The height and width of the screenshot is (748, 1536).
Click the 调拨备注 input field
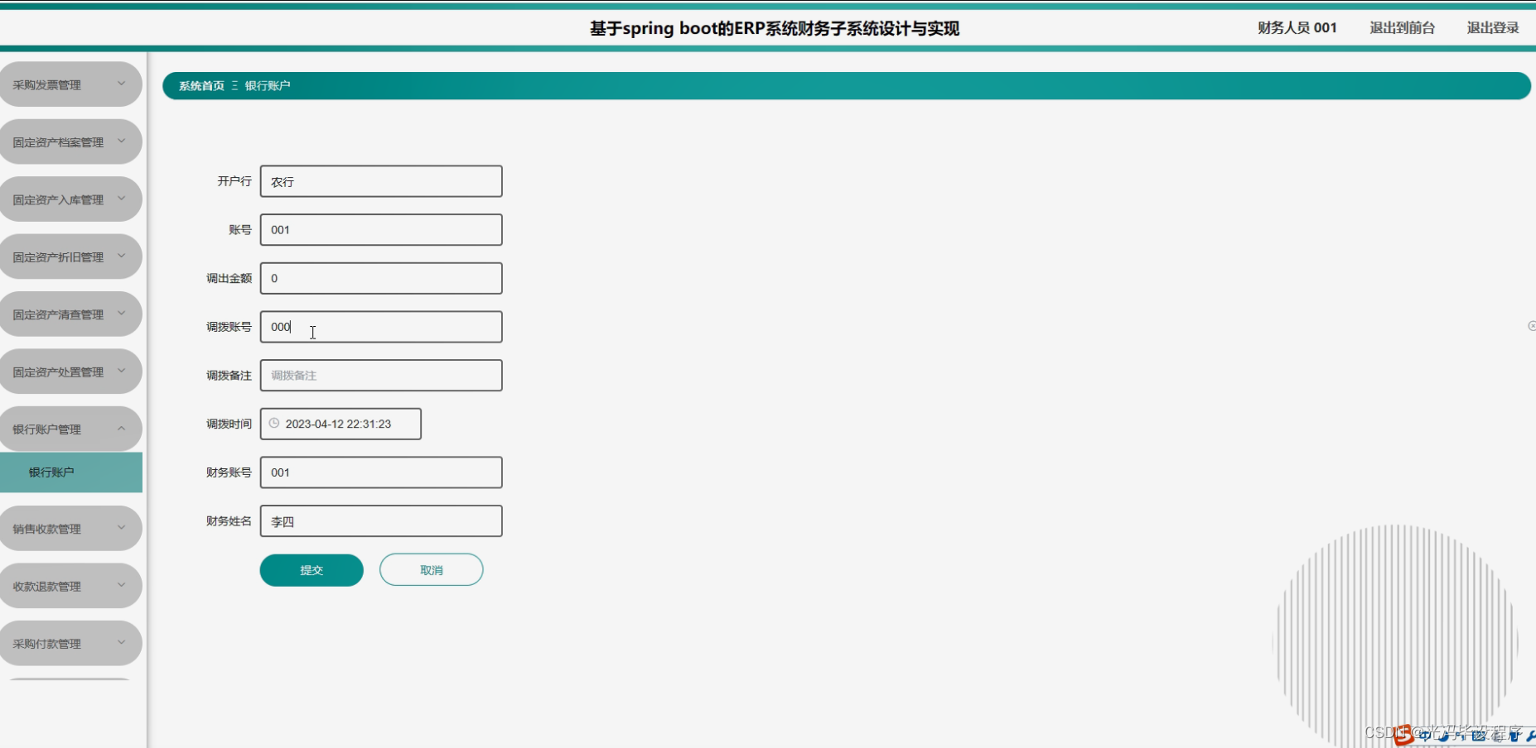pos(380,375)
